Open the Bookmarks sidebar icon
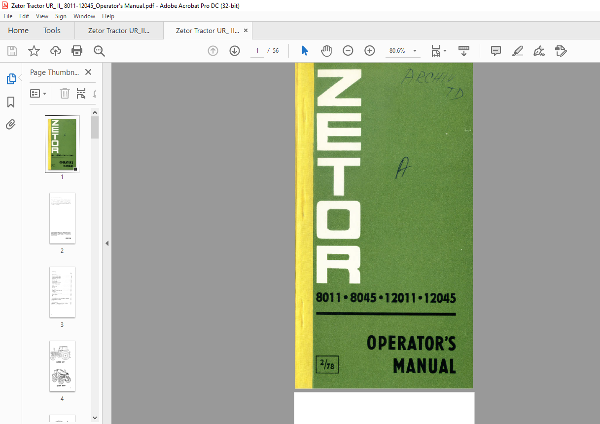Image resolution: width=600 pixels, height=424 pixels. point(11,102)
